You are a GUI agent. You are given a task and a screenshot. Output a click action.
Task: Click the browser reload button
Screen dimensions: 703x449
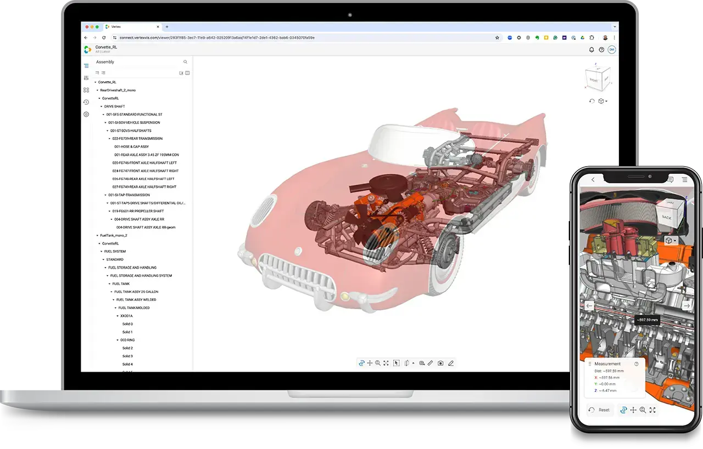[x=104, y=38]
